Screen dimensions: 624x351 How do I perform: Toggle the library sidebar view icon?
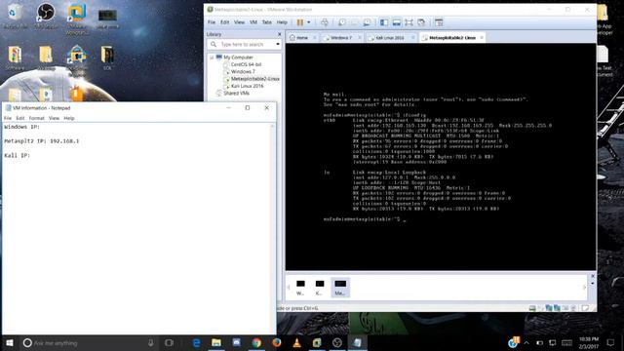point(384,22)
